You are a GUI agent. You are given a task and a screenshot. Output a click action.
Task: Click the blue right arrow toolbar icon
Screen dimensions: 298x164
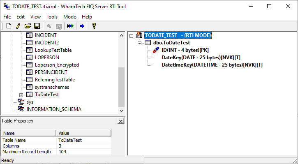(82, 26)
